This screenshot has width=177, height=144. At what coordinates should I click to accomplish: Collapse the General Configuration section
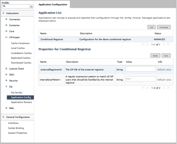coord(3,117)
